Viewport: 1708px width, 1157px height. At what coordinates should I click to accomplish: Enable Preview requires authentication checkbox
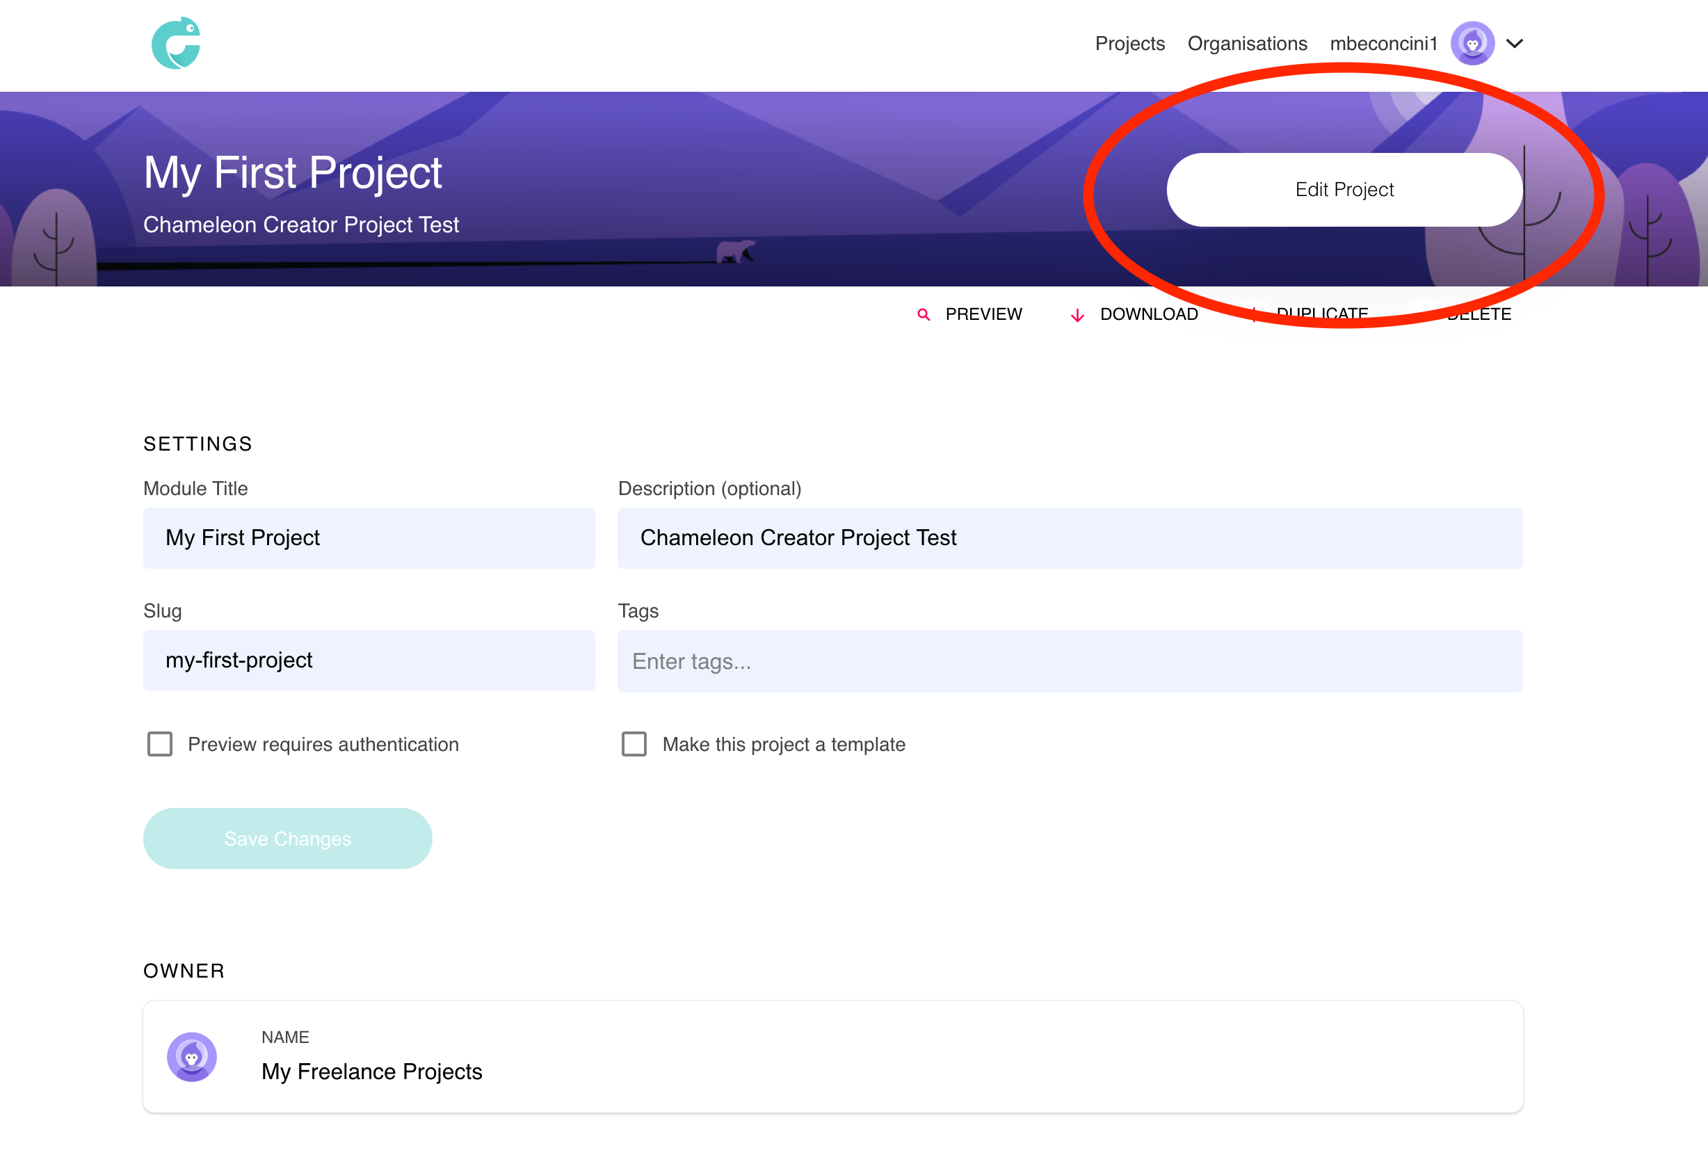[x=159, y=744]
